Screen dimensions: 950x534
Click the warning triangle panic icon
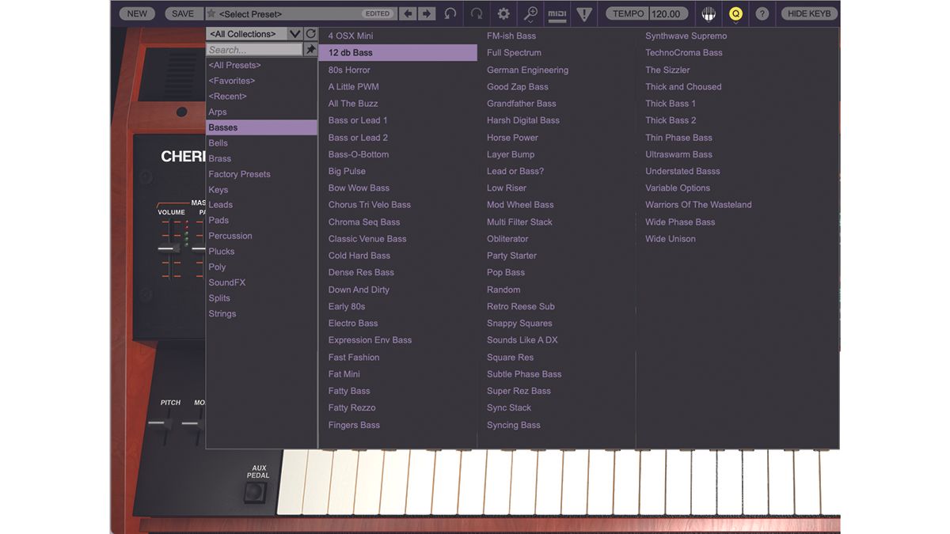click(584, 13)
